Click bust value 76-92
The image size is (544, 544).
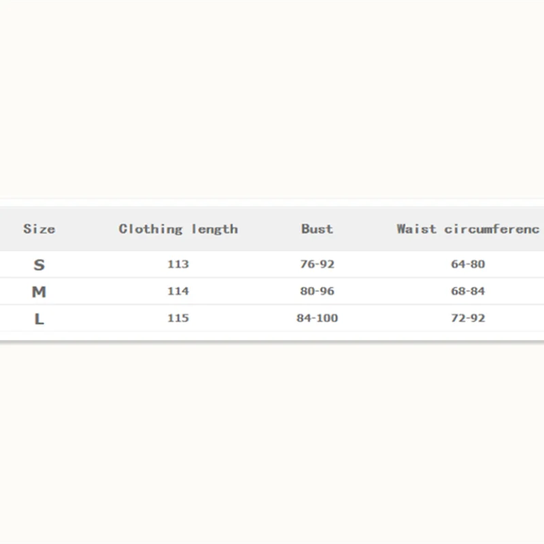coord(317,265)
